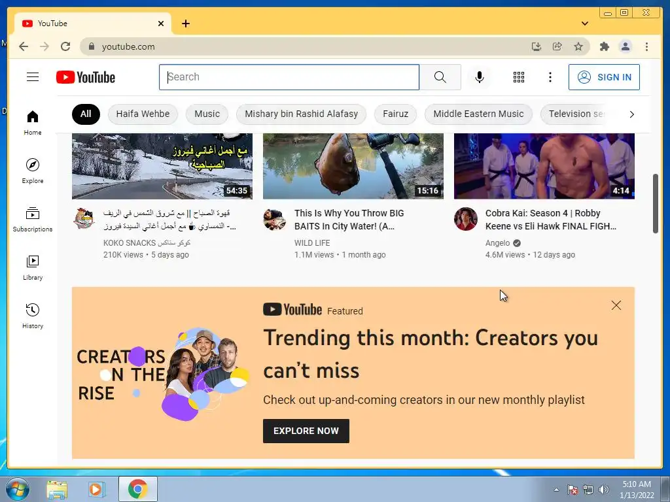This screenshot has height=502, width=670.
Task: Select the Middle Eastern Music chip
Action: click(x=478, y=114)
